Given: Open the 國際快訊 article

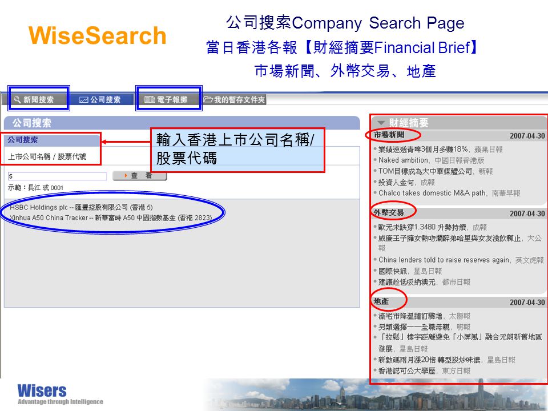Looking at the screenshot, I should (393, 271).
